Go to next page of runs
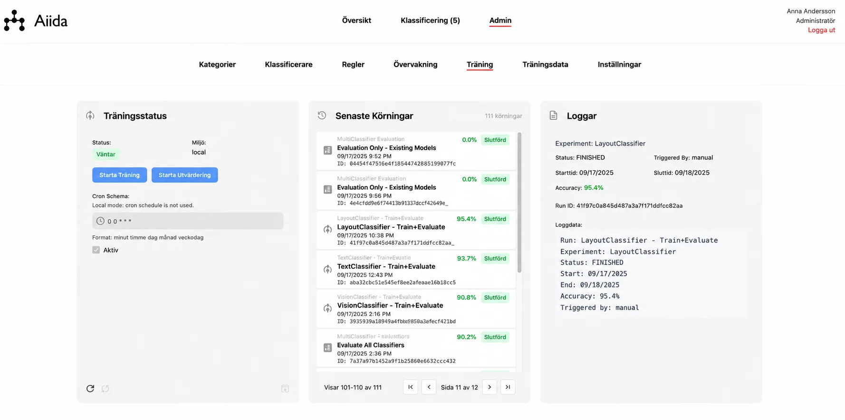This screenshot has width=845, height=420. (x=490, y=387)
